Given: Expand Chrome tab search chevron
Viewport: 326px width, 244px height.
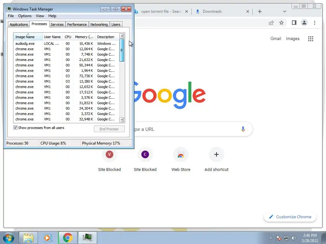Looking at the screenshot, I should pos(285,11).
